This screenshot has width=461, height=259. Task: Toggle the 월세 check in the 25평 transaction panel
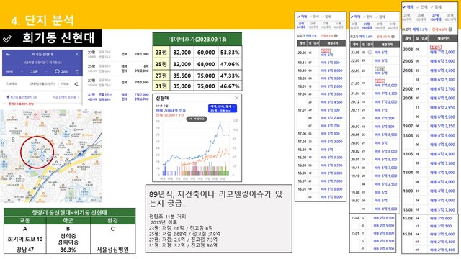click(x=380, y=17)
